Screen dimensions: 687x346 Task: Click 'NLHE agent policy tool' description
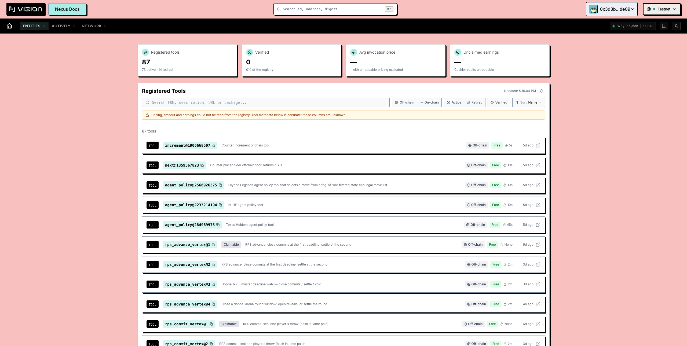245,205
